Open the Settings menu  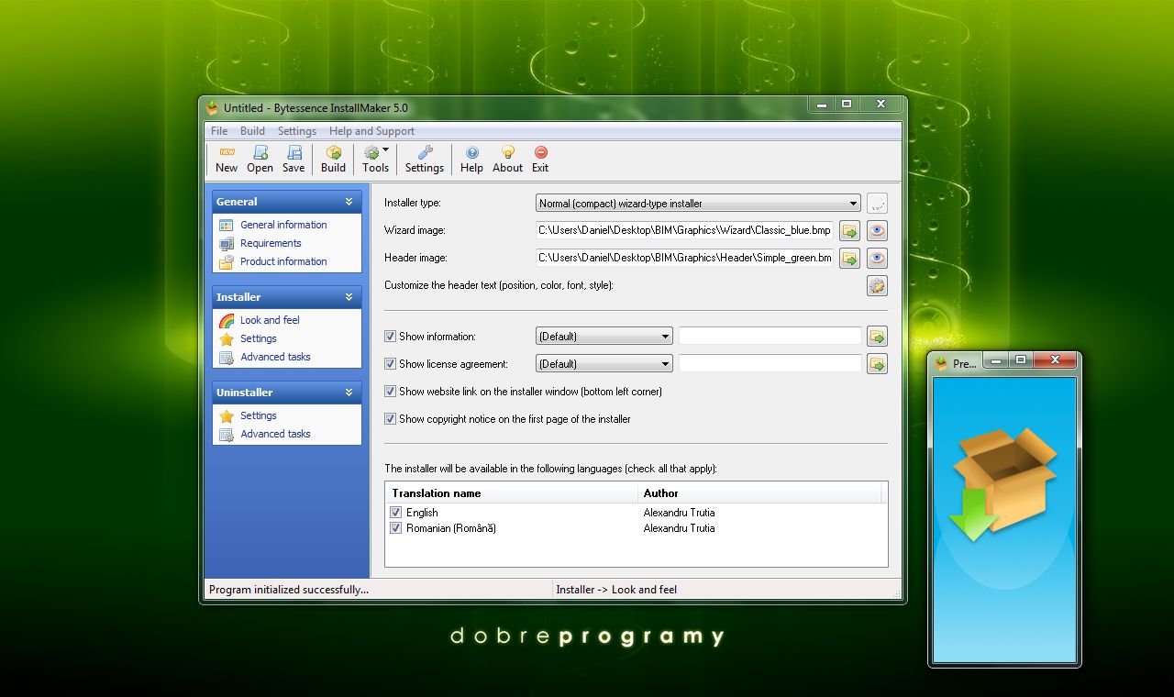[x=297, y=131]
